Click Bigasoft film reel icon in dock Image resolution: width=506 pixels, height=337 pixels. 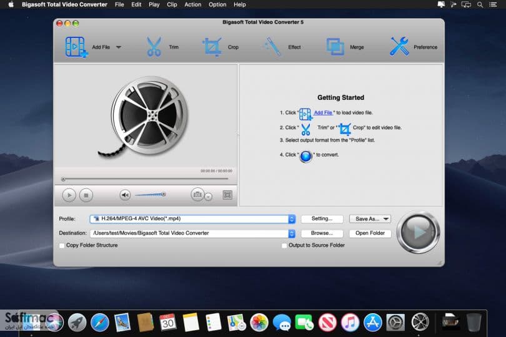pyautogui.click(x=420, y=321)
